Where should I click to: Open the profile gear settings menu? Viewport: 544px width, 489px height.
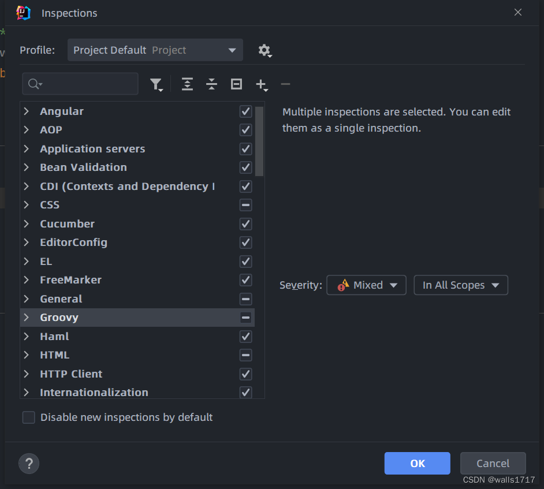point(265,51)
